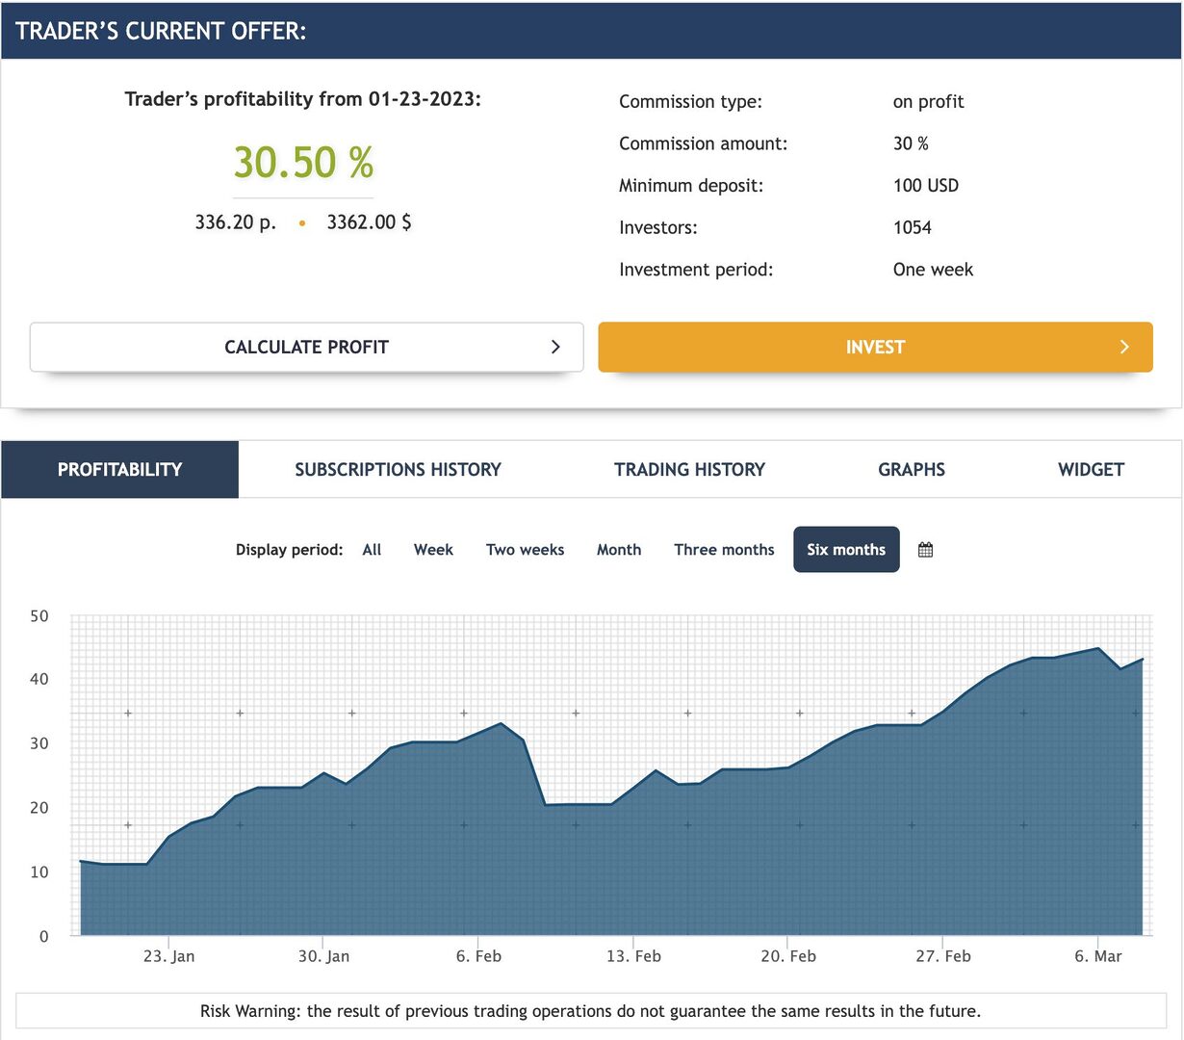Click the Trader's profitability from 01-23-2023 heading
Viewport: 1184px width, 1040px height.
pyautogui.click(x=303, y=99)
